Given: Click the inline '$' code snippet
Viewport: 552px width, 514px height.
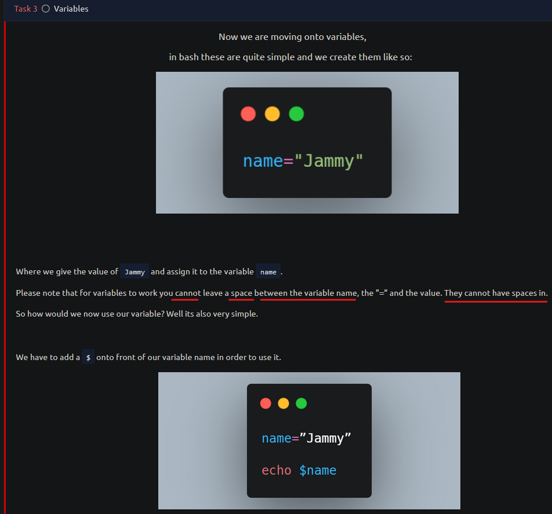Looking at the screenshot, I should point(88,357).
